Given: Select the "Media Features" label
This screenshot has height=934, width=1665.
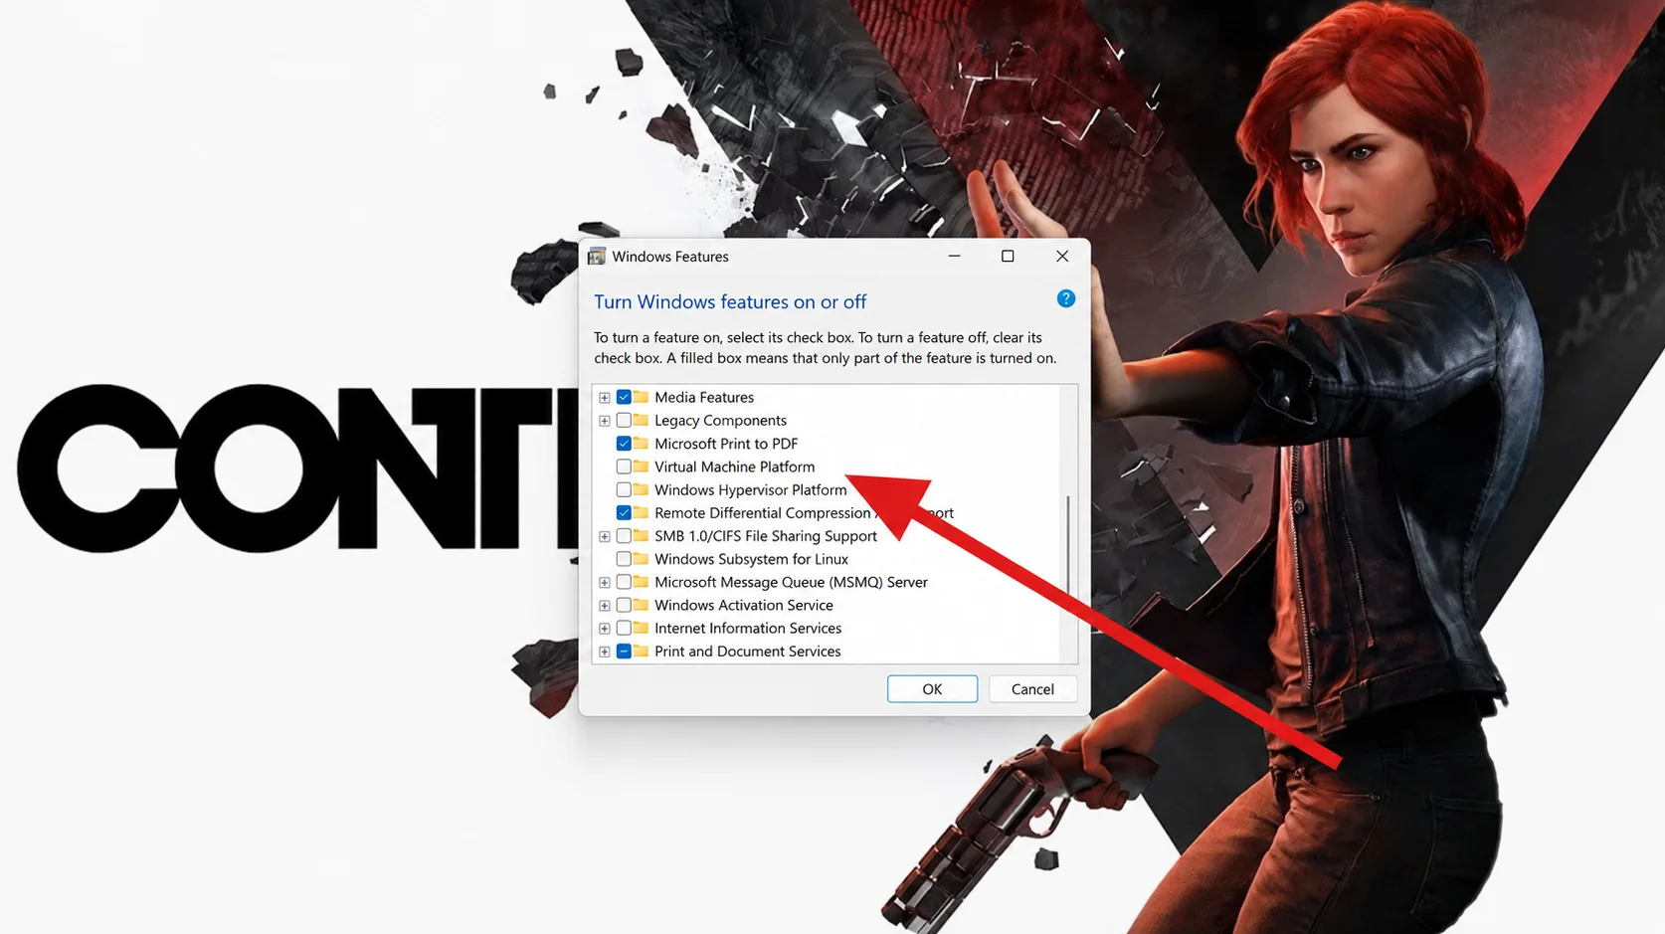Looking at the screenshot, I should pyautogui.click(x=704, y=397).
